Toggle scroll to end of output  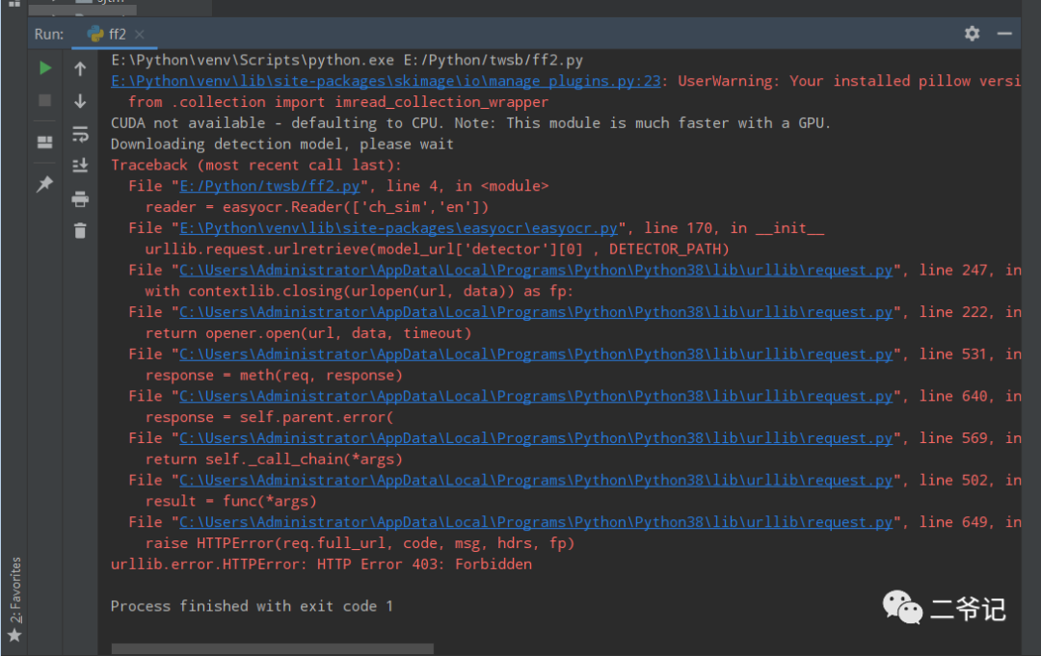80,166
